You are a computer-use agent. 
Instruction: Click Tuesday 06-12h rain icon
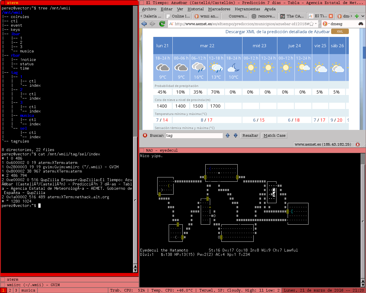tap(198, 68)
